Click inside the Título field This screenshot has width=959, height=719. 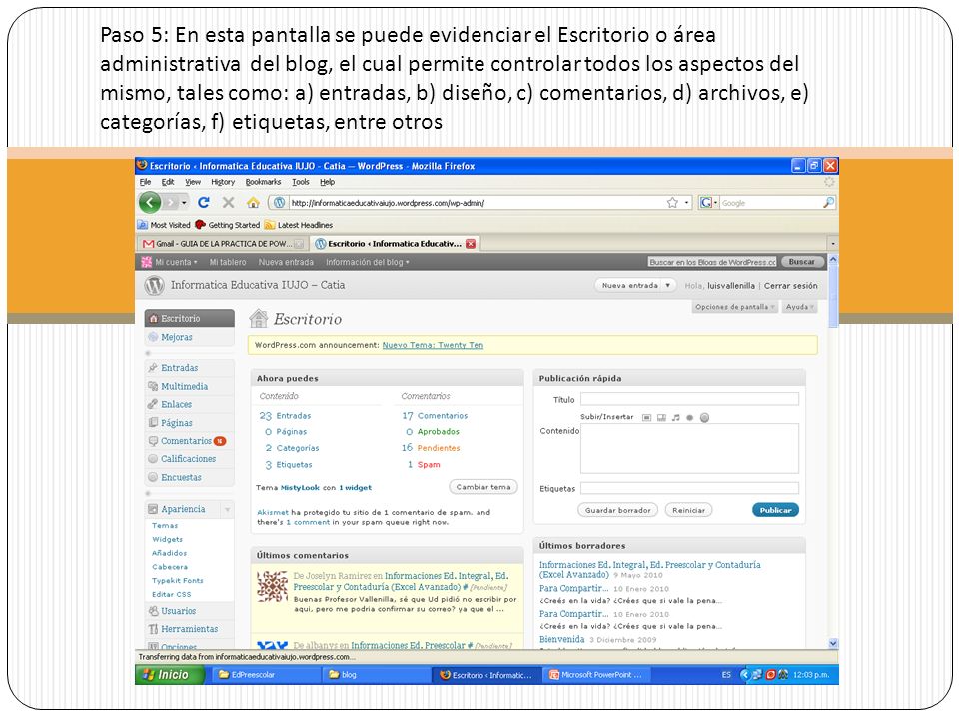click(x=689, y=399)
